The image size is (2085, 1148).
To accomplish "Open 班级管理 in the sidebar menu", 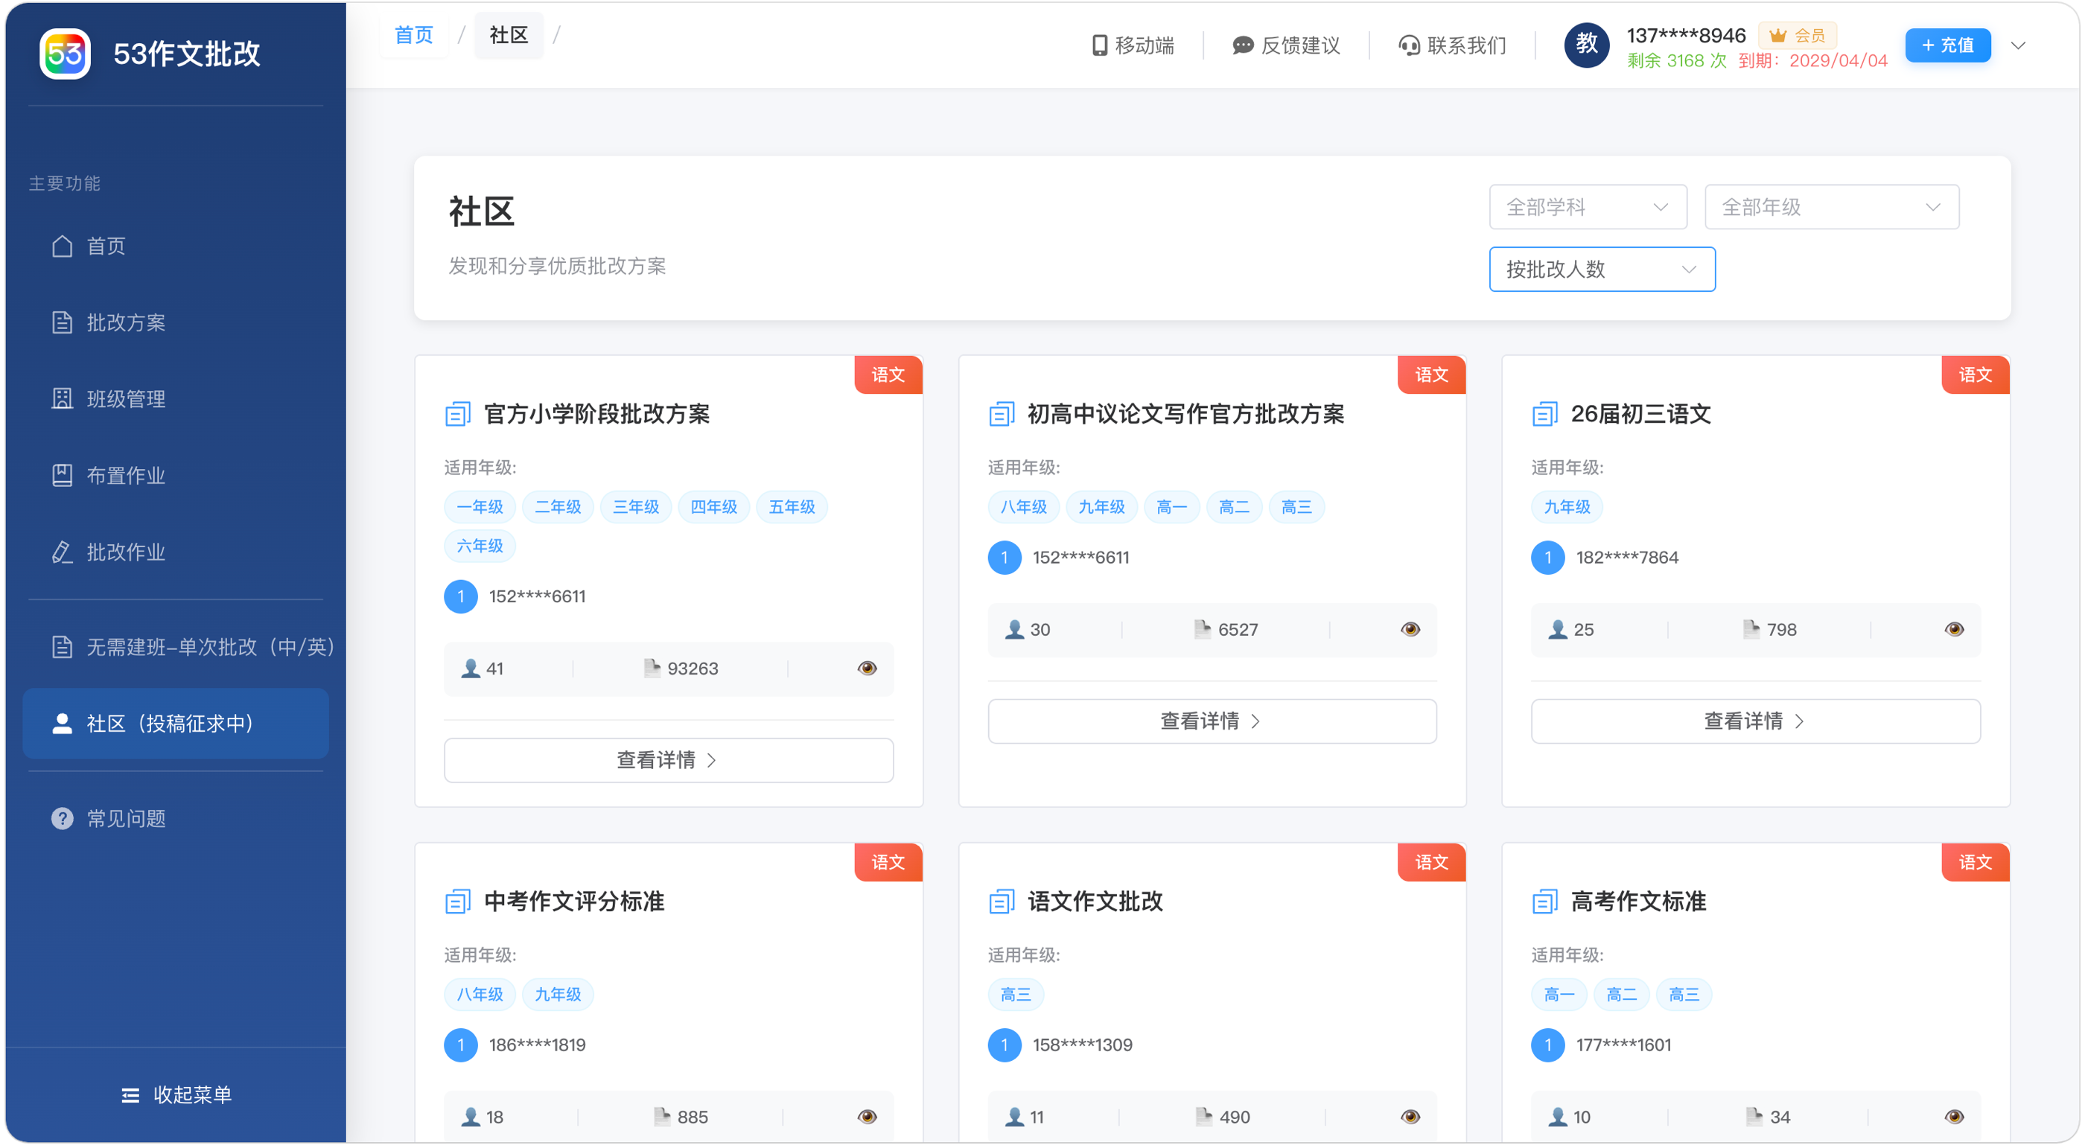I will pyautogui.click(x=176, y=399).
